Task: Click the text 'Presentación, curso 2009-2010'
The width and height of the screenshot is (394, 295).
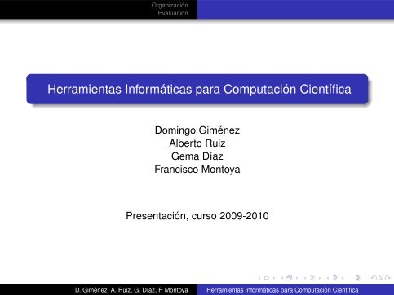Action: coord(197,216)
